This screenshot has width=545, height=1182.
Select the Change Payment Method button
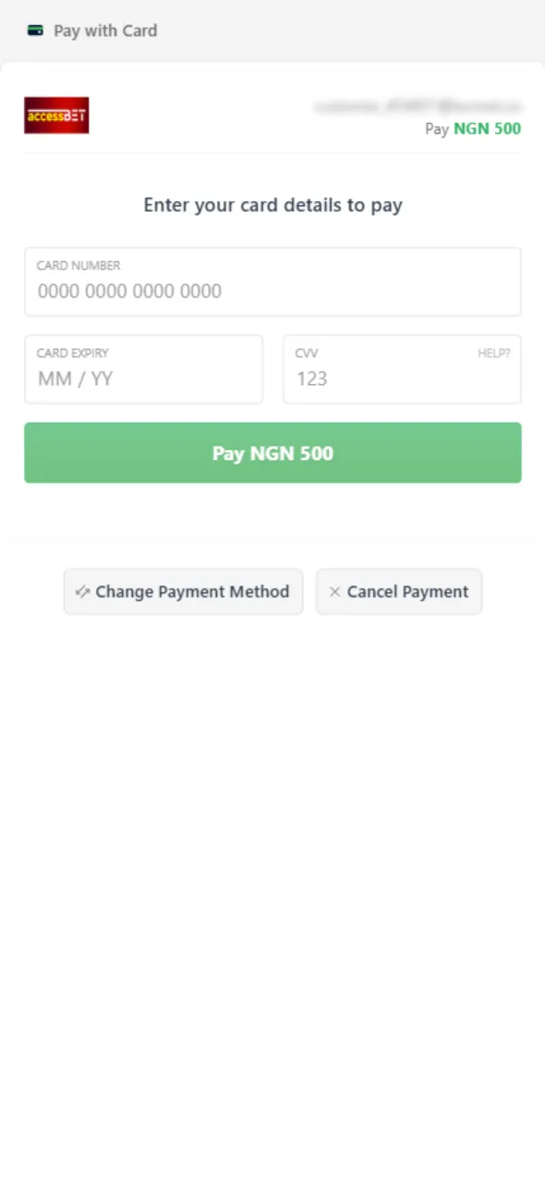(183, 592)
